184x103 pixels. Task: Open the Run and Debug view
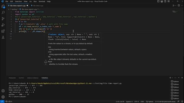point(3,25)
